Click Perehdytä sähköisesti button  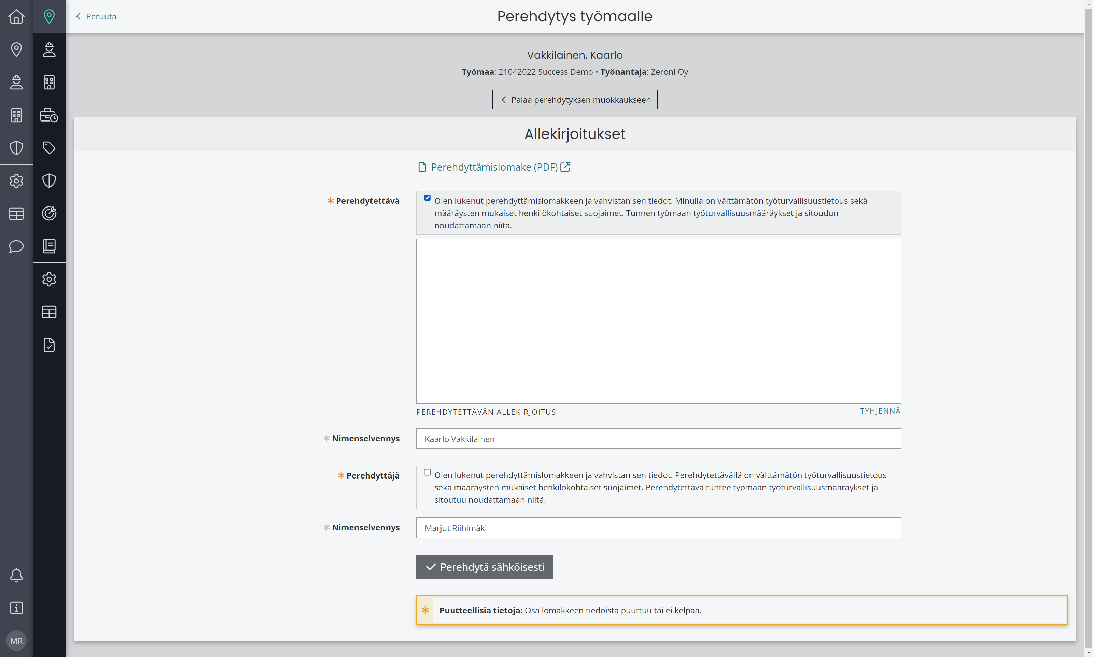pyautogui.click(x=485, y=567)
